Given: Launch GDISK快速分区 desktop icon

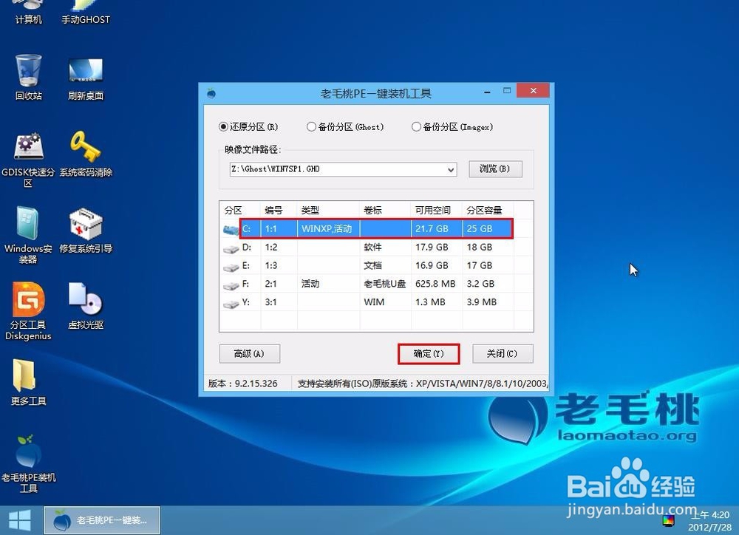Looking at the screenshot, I should tap(28, 161).
